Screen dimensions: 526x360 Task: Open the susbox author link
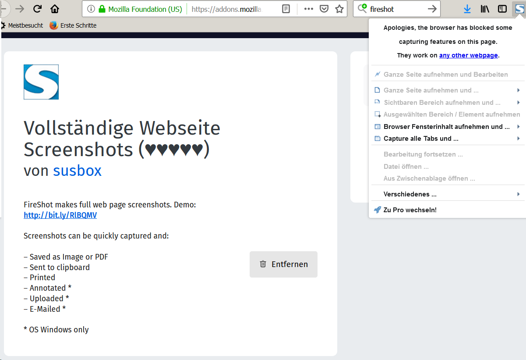77,171
